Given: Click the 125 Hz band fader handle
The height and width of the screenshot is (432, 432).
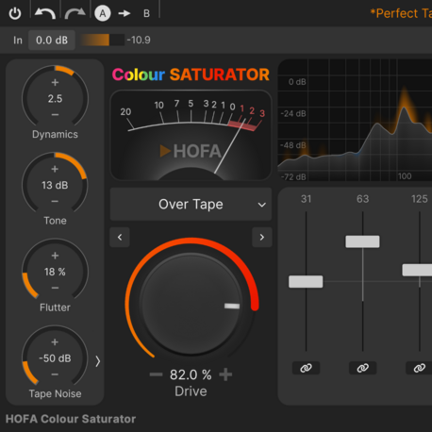Looking at the screenshot, I should (x=418, y=270).
